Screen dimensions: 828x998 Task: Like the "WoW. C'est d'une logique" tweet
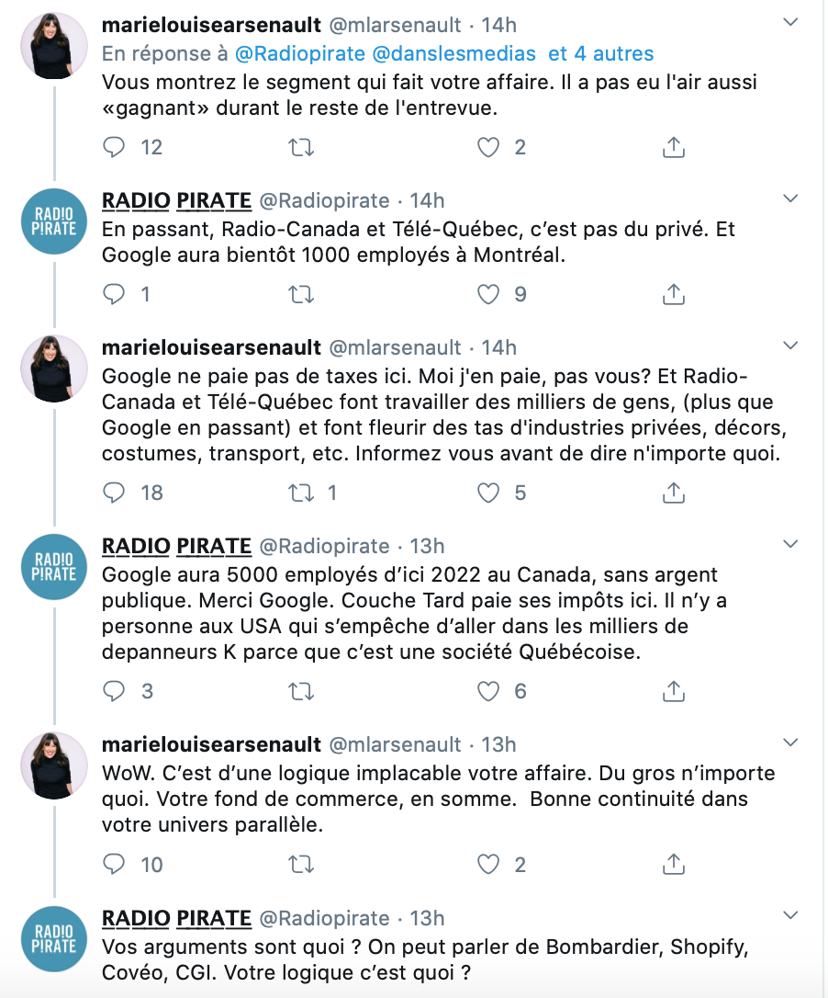488,865
